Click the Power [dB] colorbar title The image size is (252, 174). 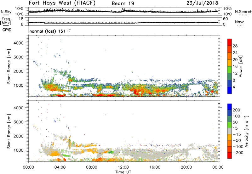(240, 66)
